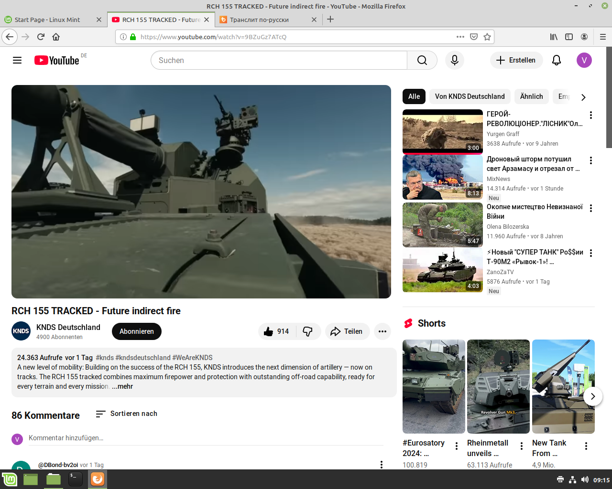Expand description with ...mehr
Screen dimensions: 612x489
pos(122,386)
